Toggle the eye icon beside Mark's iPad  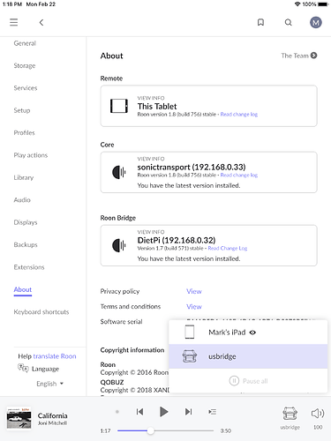pyautogui.click(x=252, y=333)
